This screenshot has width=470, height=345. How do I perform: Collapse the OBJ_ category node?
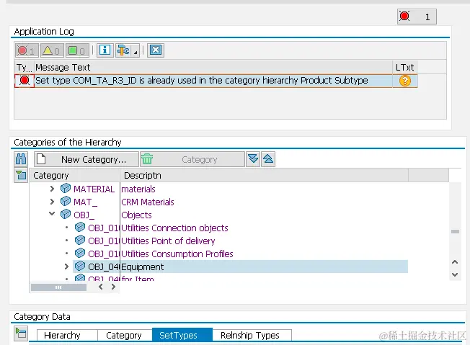coord(52,214)
